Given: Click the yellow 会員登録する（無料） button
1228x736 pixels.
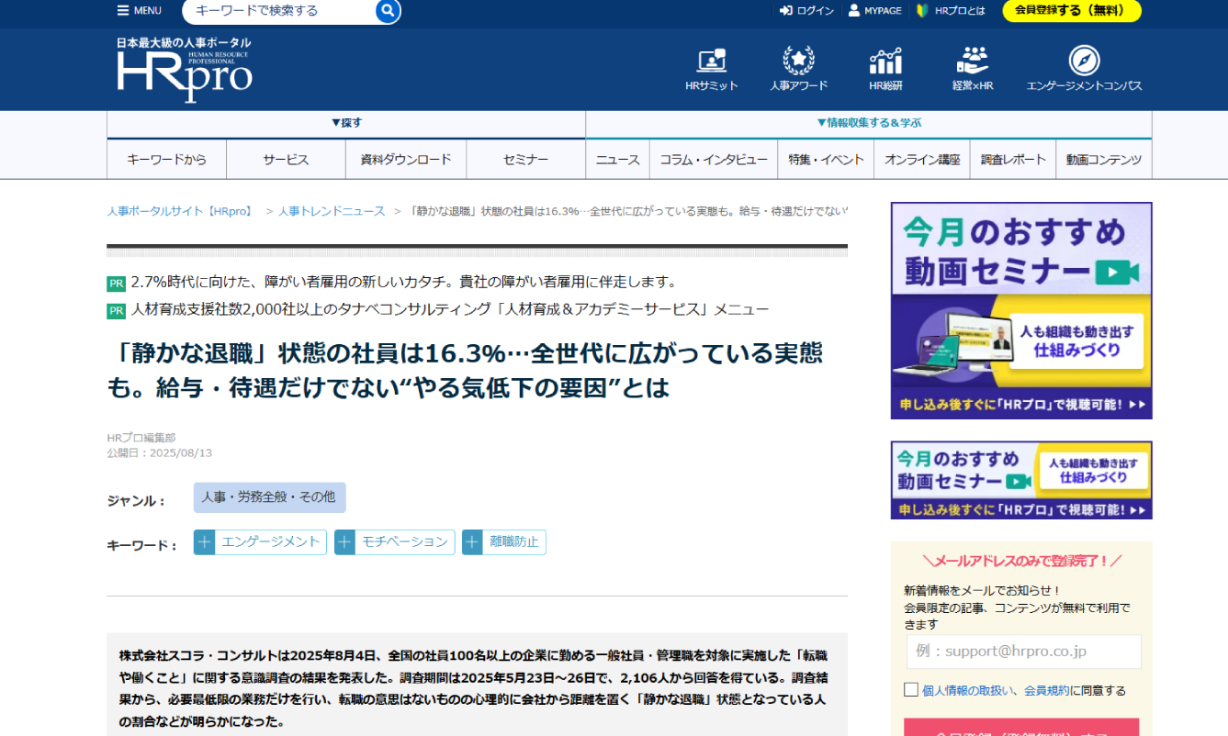Looking at the screenshot, I should click(1071, 11).
